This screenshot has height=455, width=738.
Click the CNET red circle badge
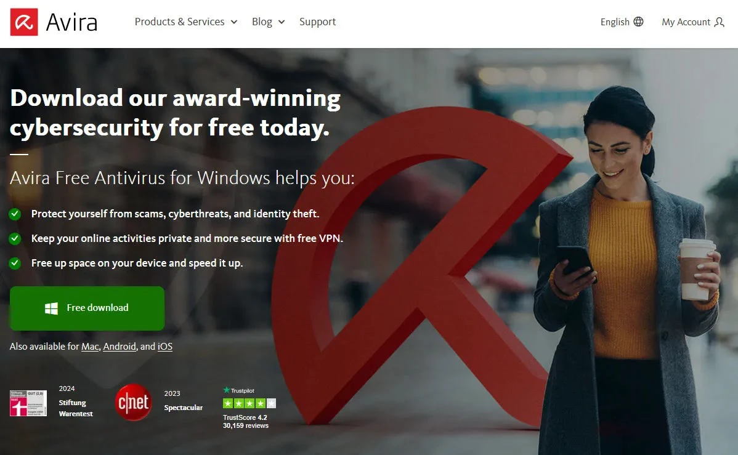(x=133, y=402)
